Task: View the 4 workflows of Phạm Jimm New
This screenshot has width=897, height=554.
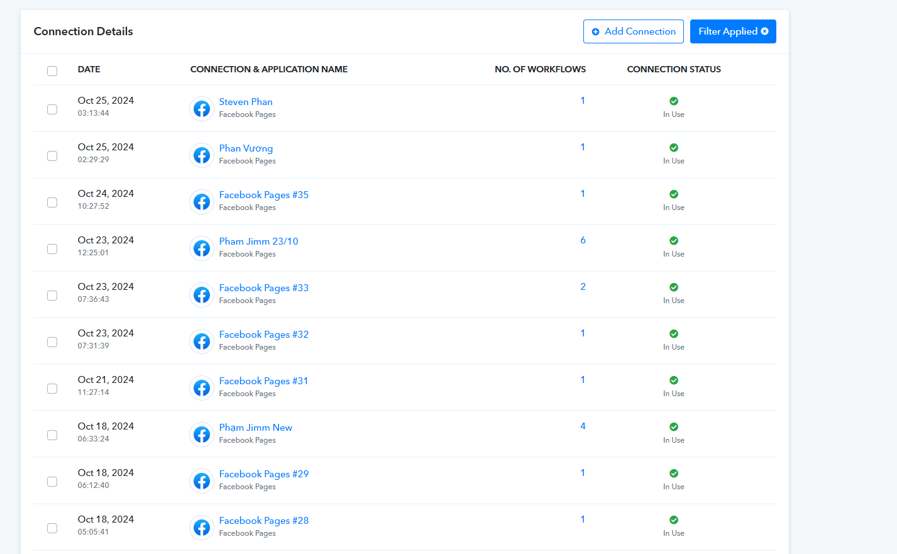Action: pyautogui.click(x=583, y=426)
